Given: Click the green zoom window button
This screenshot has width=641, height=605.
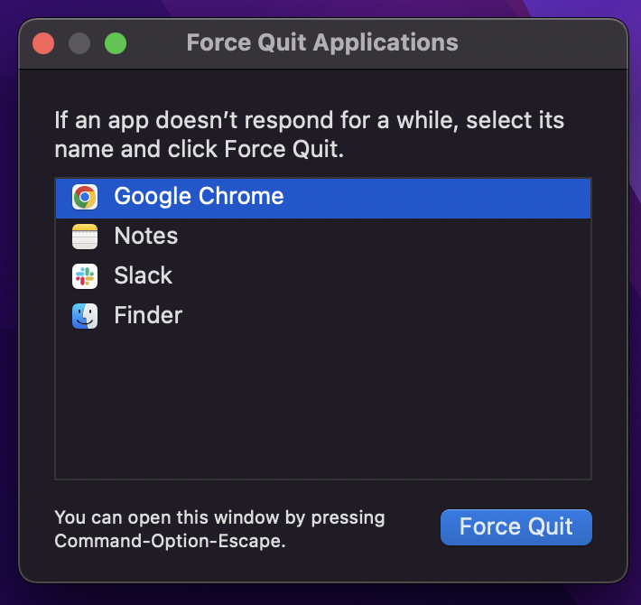Looking at the screenshot, I should pyautogui.click(x=116, y=43).
